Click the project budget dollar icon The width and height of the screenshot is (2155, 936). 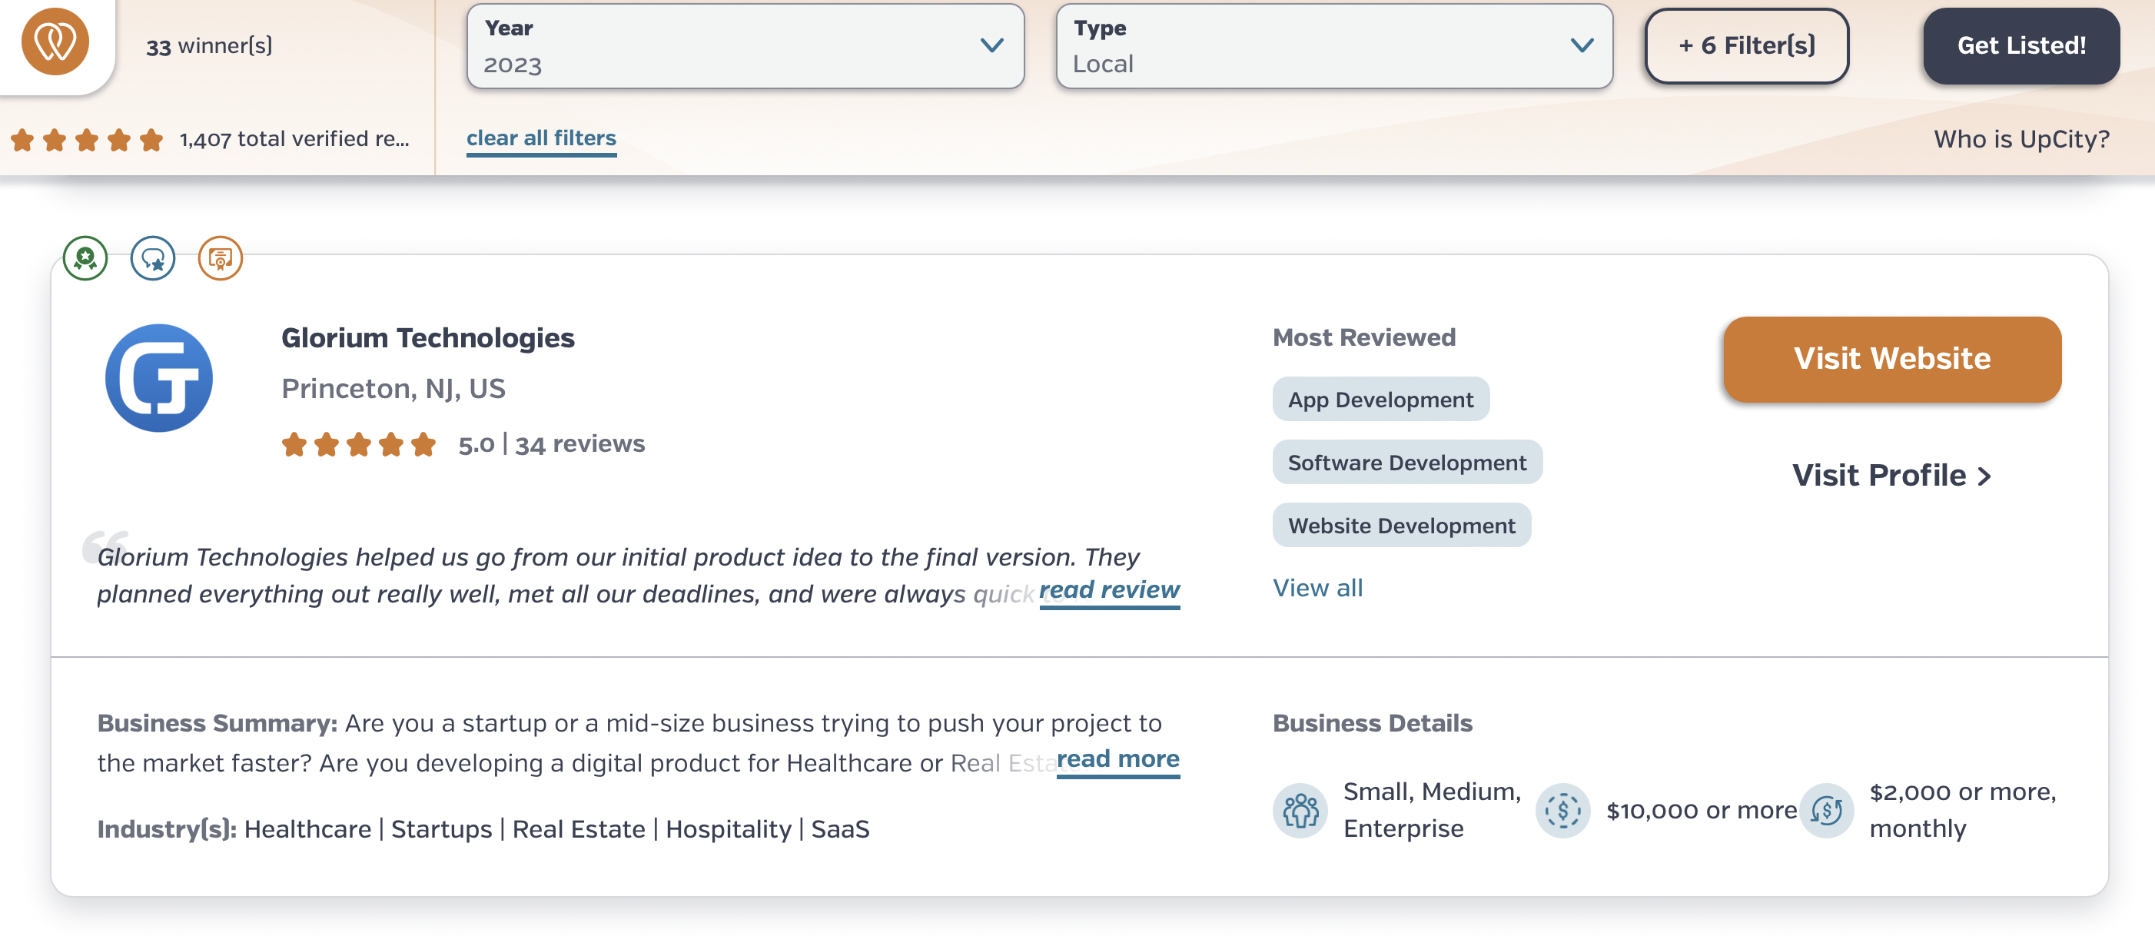1562,810
